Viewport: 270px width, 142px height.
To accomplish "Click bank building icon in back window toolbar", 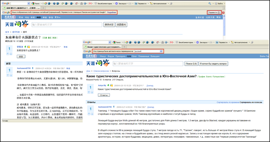I will [82, 3].
